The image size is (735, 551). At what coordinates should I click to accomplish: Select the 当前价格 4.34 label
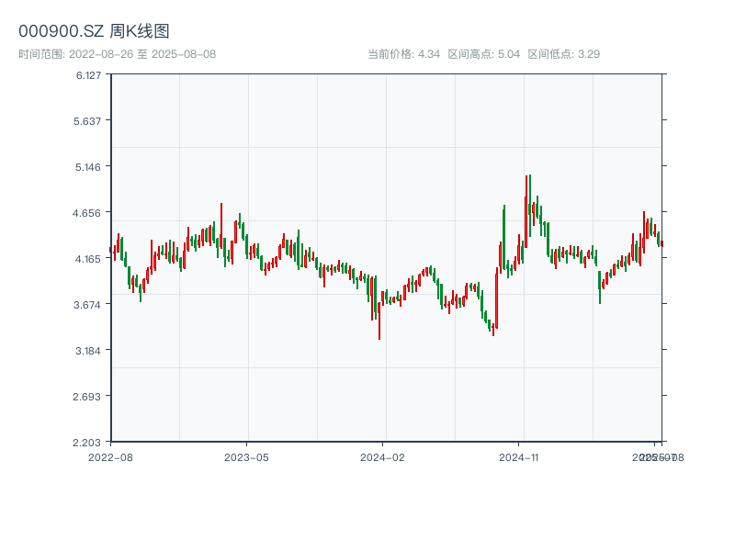point(404,54)
